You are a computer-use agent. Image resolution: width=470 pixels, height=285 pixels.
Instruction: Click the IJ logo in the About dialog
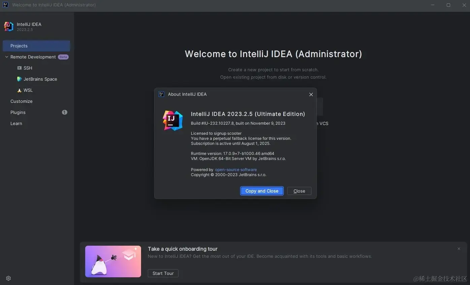pyautogui.click(x=172, y=120)
